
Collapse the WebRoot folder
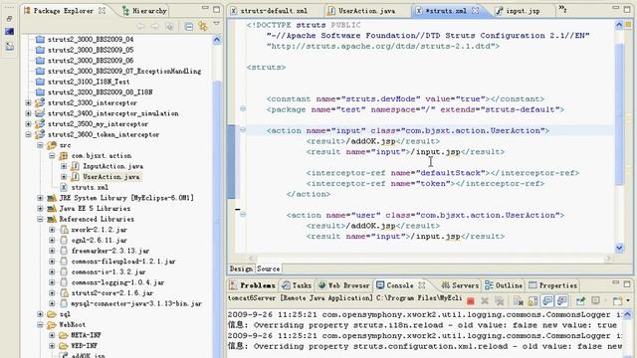coord(40,325)
